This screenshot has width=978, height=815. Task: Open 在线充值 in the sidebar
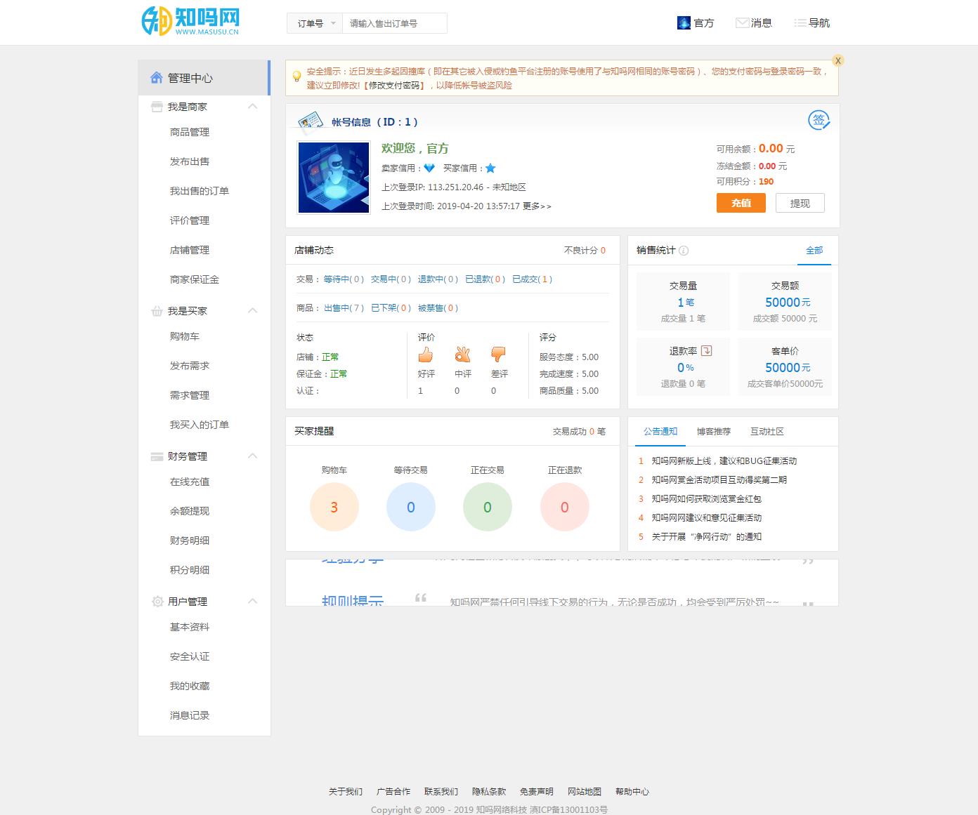pyautogui.click(x=190, y=482)
